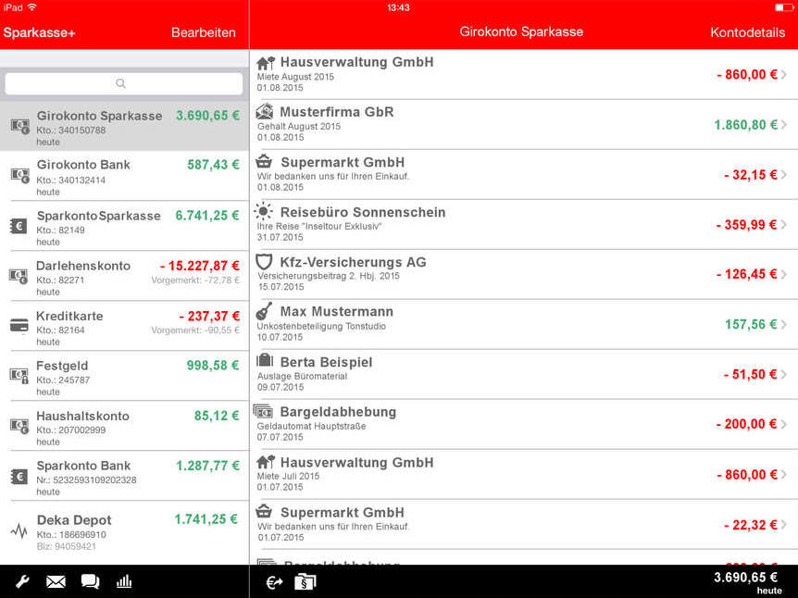Select the Darlehenskonto account
Viewport: 798px width, 598px height.
click(125, 276)
